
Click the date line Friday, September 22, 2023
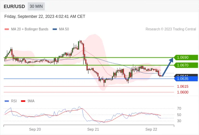45,17
